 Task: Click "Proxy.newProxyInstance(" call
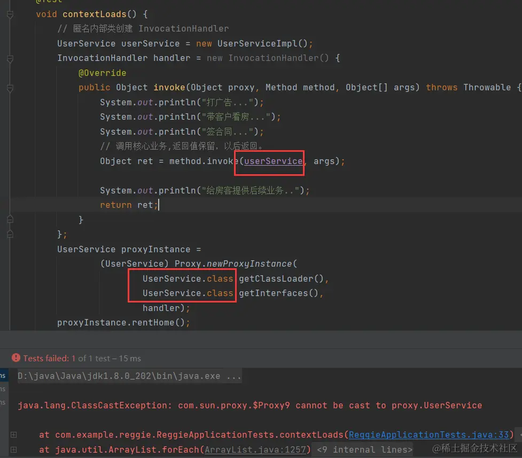pos(236,264)
